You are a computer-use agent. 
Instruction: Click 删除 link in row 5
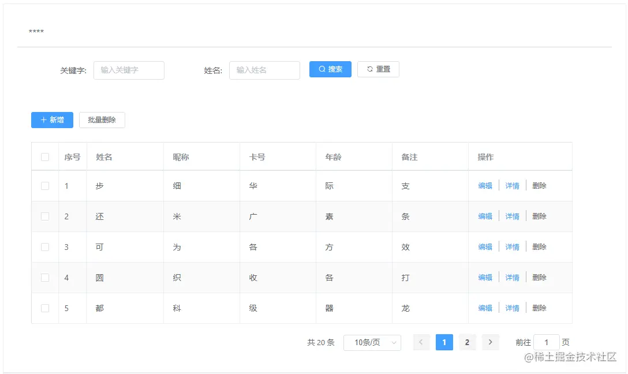(x=539, y=308)
